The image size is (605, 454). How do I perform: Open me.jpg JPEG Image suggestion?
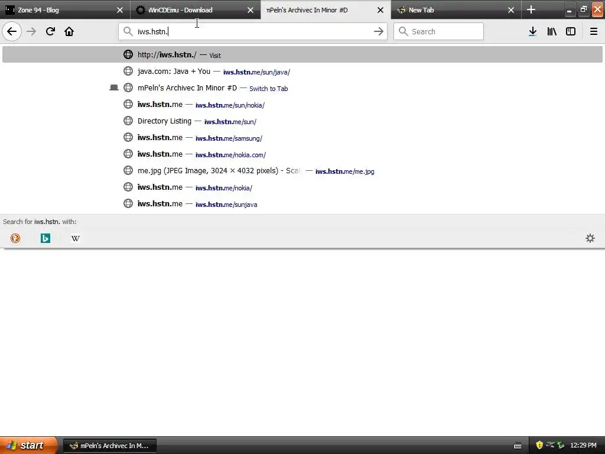pos(302,171)
